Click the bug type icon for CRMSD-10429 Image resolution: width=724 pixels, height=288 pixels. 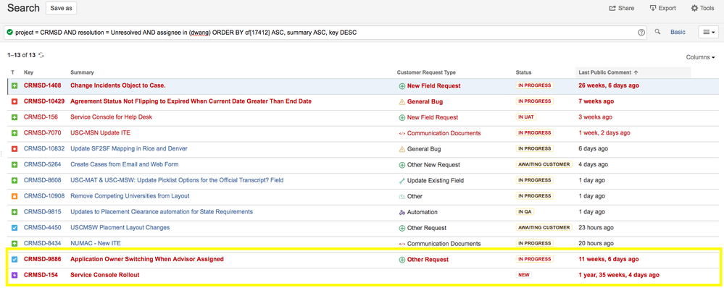14,101
